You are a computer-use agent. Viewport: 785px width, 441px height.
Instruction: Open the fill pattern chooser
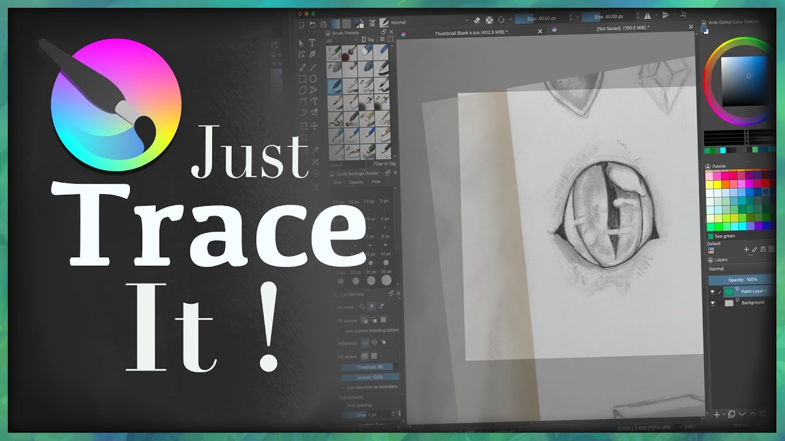[x=347, y=24]
